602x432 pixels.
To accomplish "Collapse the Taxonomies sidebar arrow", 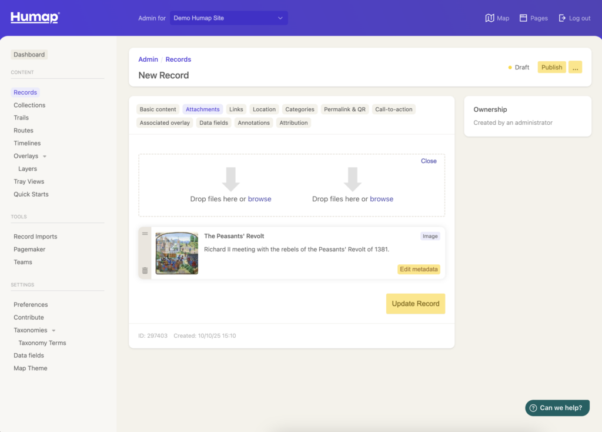I will point(54,331).
